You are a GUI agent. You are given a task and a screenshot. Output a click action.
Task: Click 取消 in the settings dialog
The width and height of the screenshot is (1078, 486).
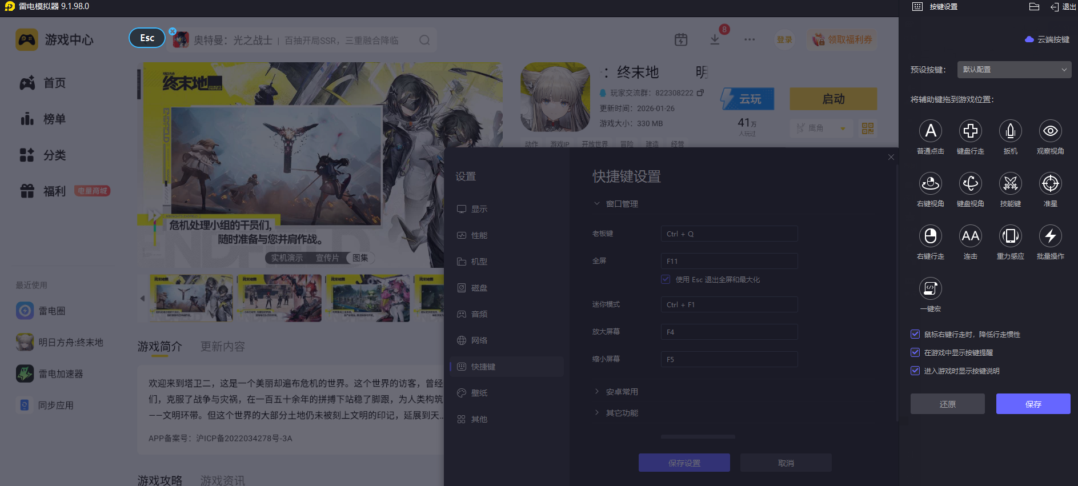tap(786, 463)
